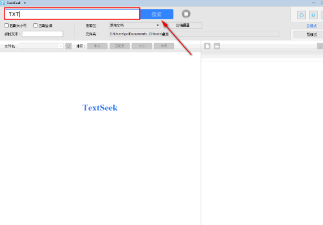Enable the 匹配大小写 match case checkbox
The width and height of the screenshot is (323, 225).
point(7,26)
